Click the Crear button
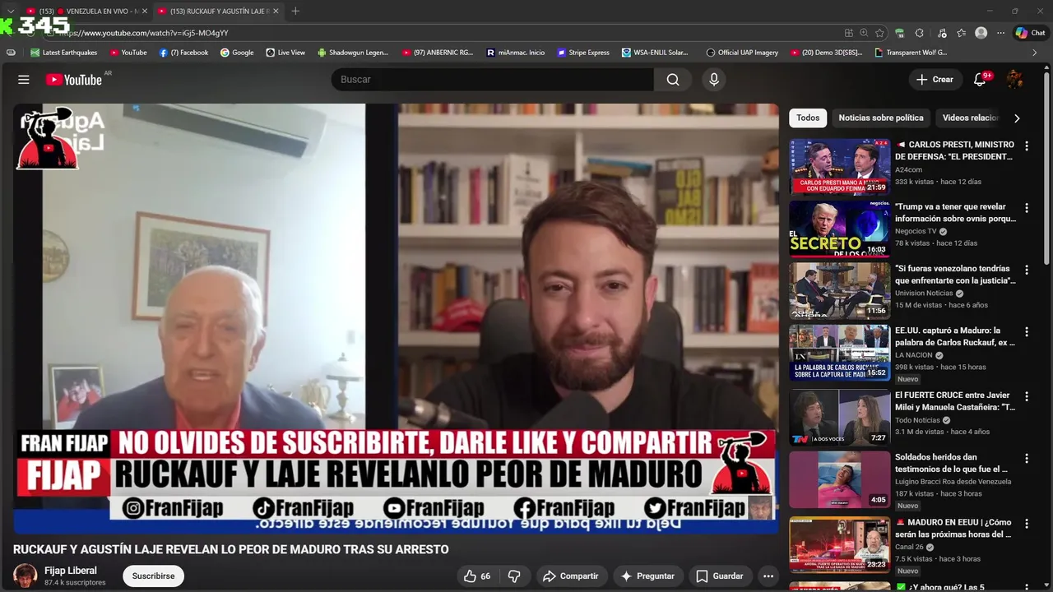This screenshot has height=592, width=1053. (935, 80)
